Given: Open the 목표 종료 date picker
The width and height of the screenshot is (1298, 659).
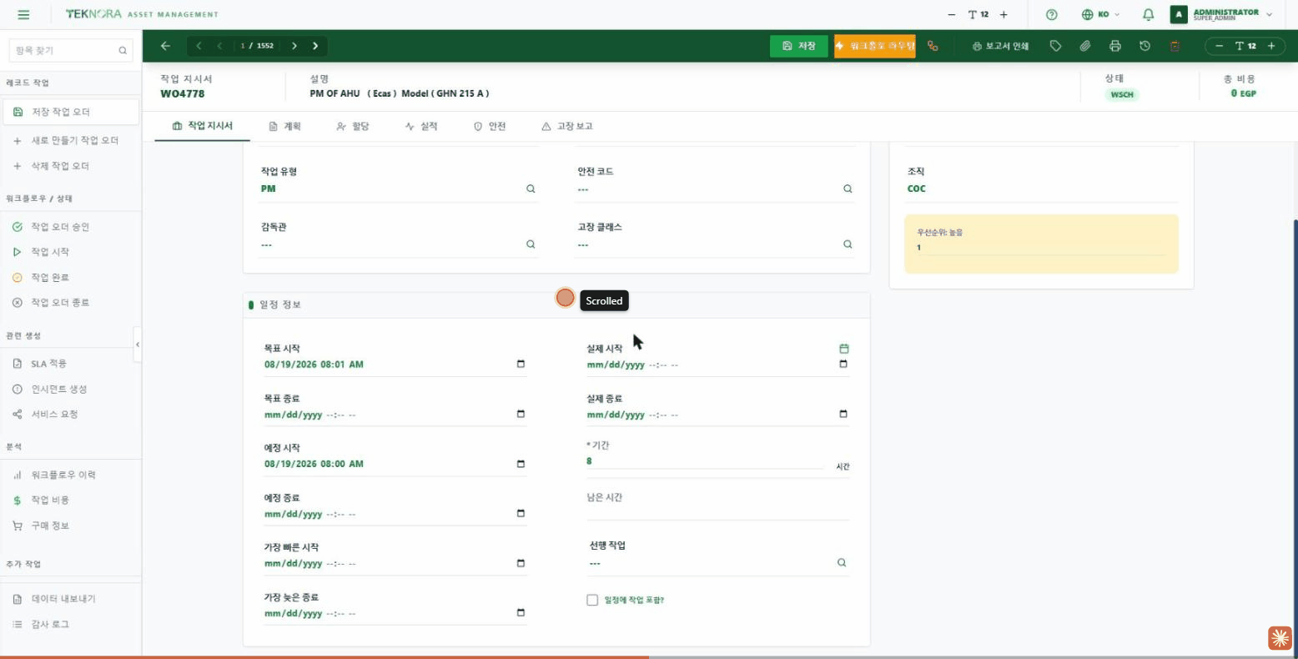Looking at the screenshot, I should coord(521,415).
